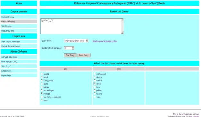Check the macau checkbox
The width and height of the screenshot is (201, 117).
[x=42, y=87]
